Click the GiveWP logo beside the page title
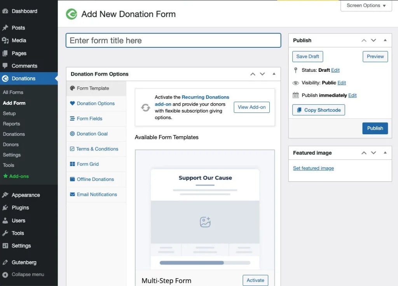The width and height of the screenshot is (398, 286). pos(72,14)
